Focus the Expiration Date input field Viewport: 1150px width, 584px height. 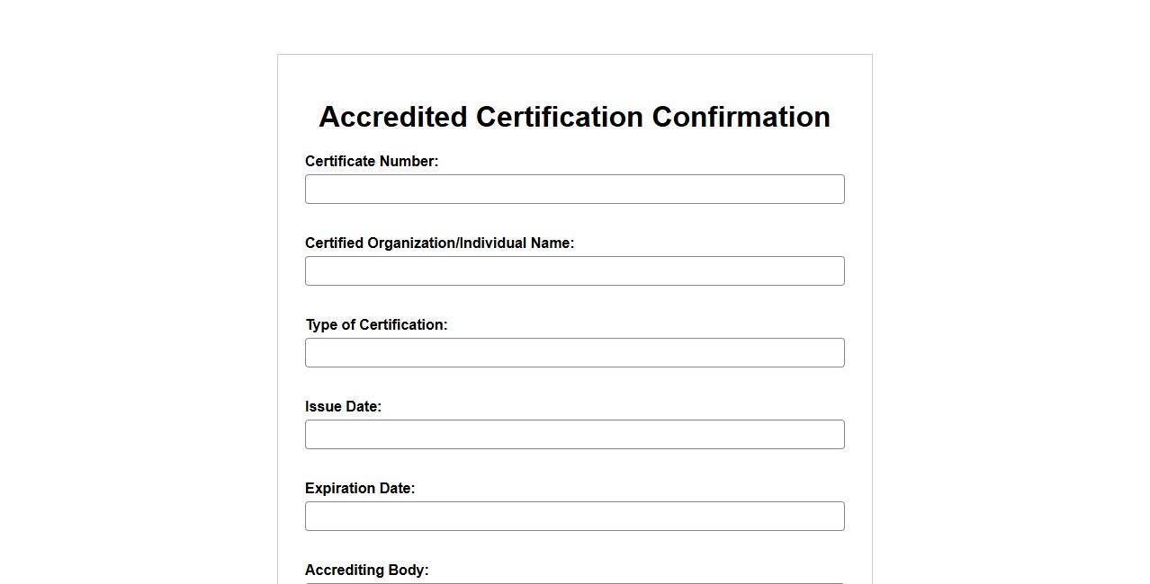point(574,517)
